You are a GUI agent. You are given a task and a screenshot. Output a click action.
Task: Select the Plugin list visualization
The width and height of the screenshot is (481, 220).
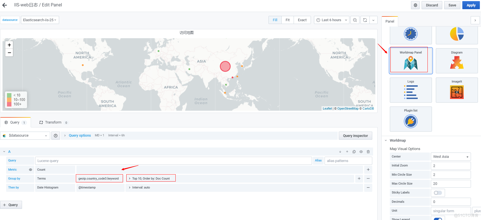411,119
